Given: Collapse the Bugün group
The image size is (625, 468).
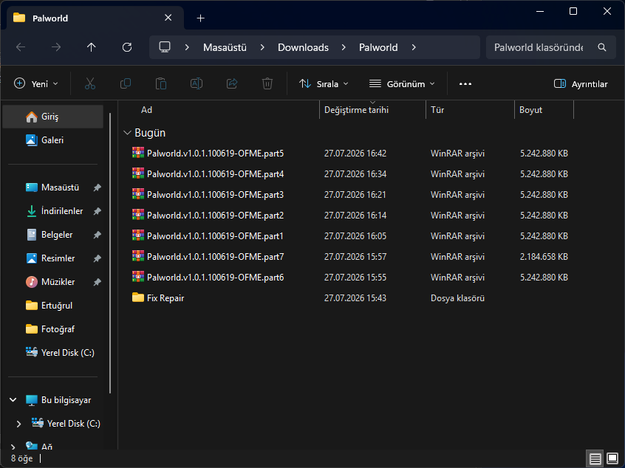Looking at the screenshot, I should [x=127, y=133].
